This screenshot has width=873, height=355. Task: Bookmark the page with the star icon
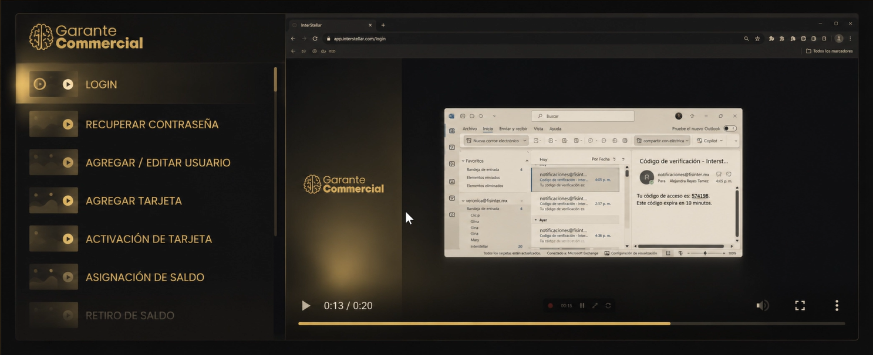(757, 39)
